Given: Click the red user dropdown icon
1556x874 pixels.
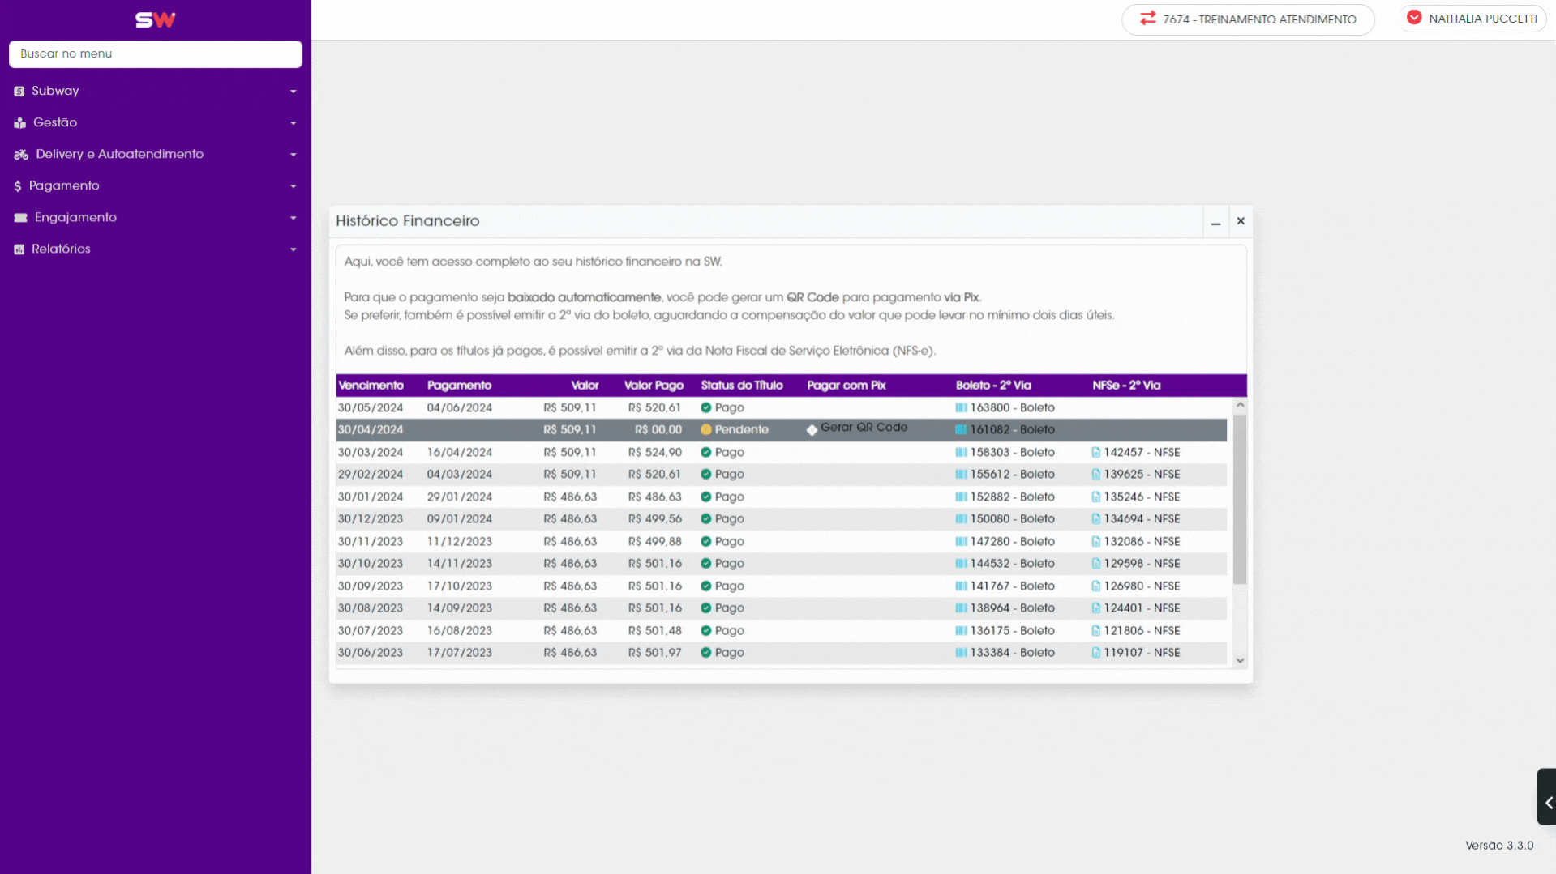Looking at the screenshot, I should 1414,18.
